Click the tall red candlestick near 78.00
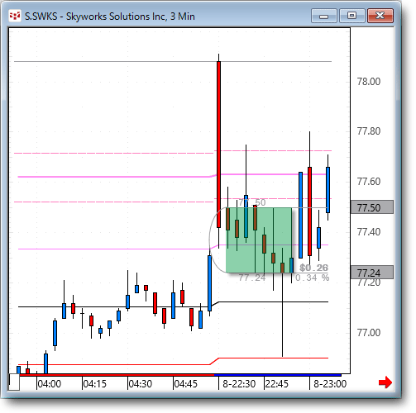This screenshot has height=413, width=416. click(x=218, y=145)
